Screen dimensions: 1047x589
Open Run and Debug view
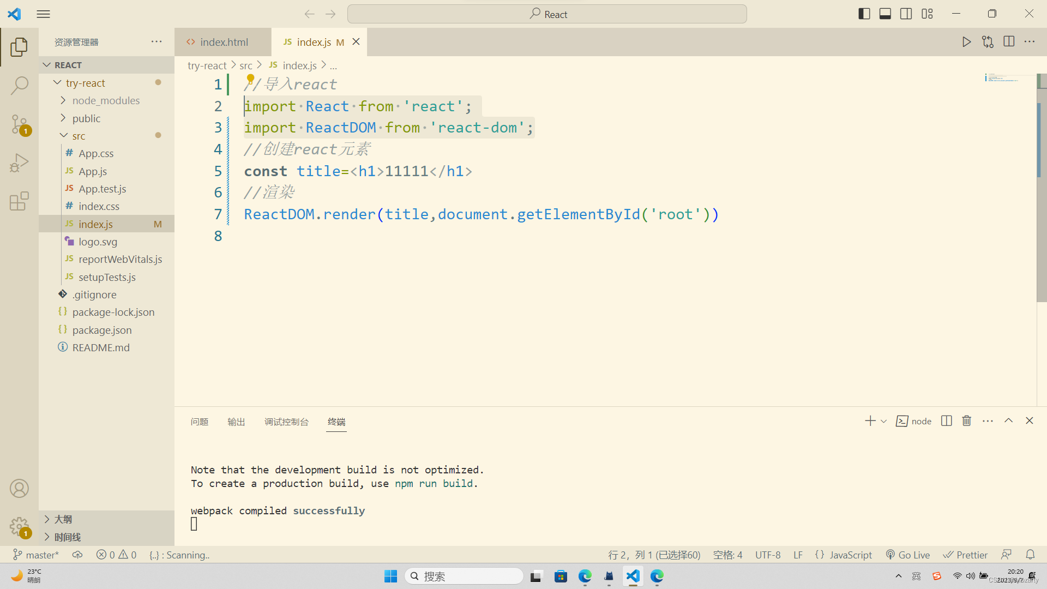pos(19,163)
